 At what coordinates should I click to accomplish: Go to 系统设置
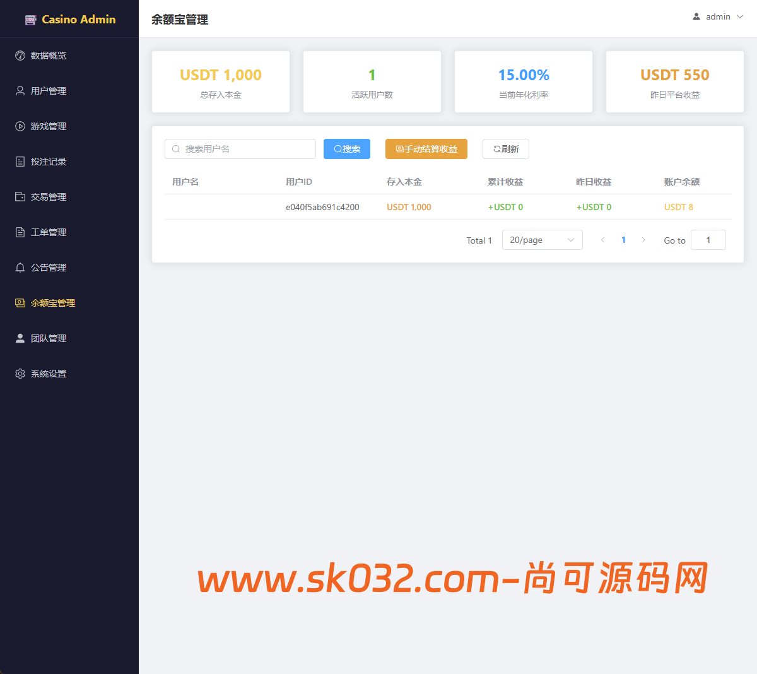(x=69, y=374)
